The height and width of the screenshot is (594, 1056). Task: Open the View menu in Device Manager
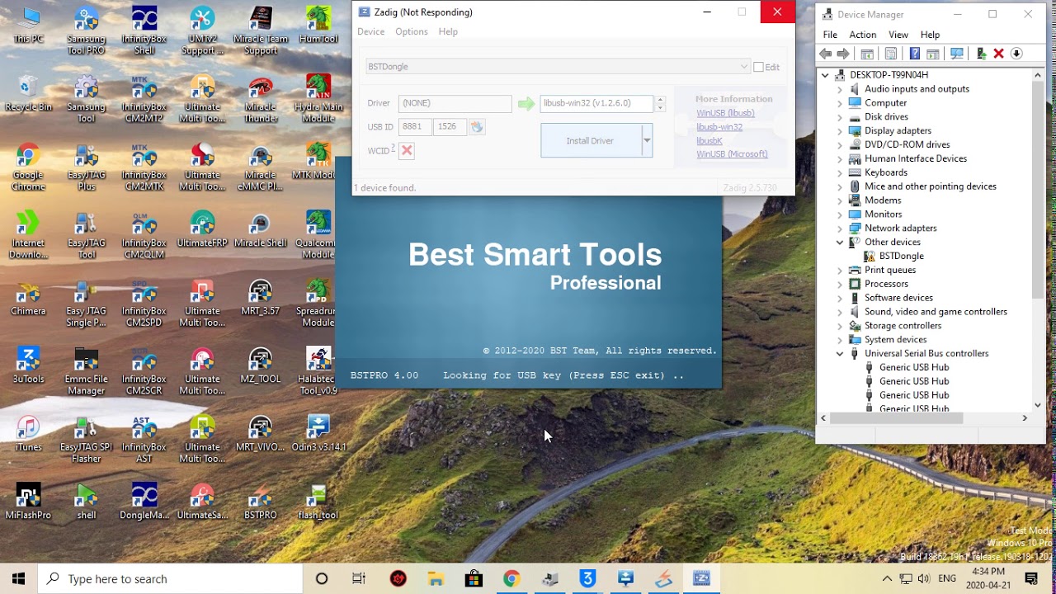click(x=898, y=35)
